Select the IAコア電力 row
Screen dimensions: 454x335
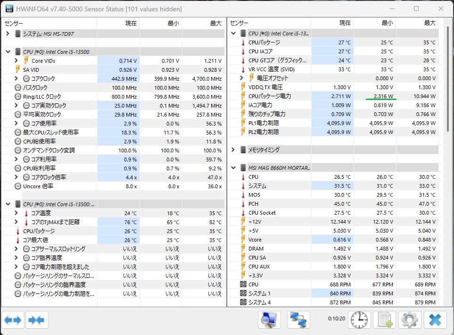(333, 105)
